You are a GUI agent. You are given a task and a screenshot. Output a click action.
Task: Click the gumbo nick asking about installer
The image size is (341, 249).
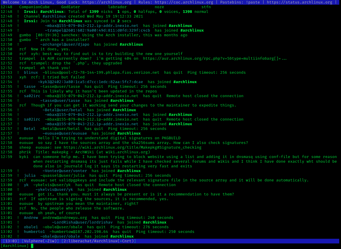click(x=25, y=40)
